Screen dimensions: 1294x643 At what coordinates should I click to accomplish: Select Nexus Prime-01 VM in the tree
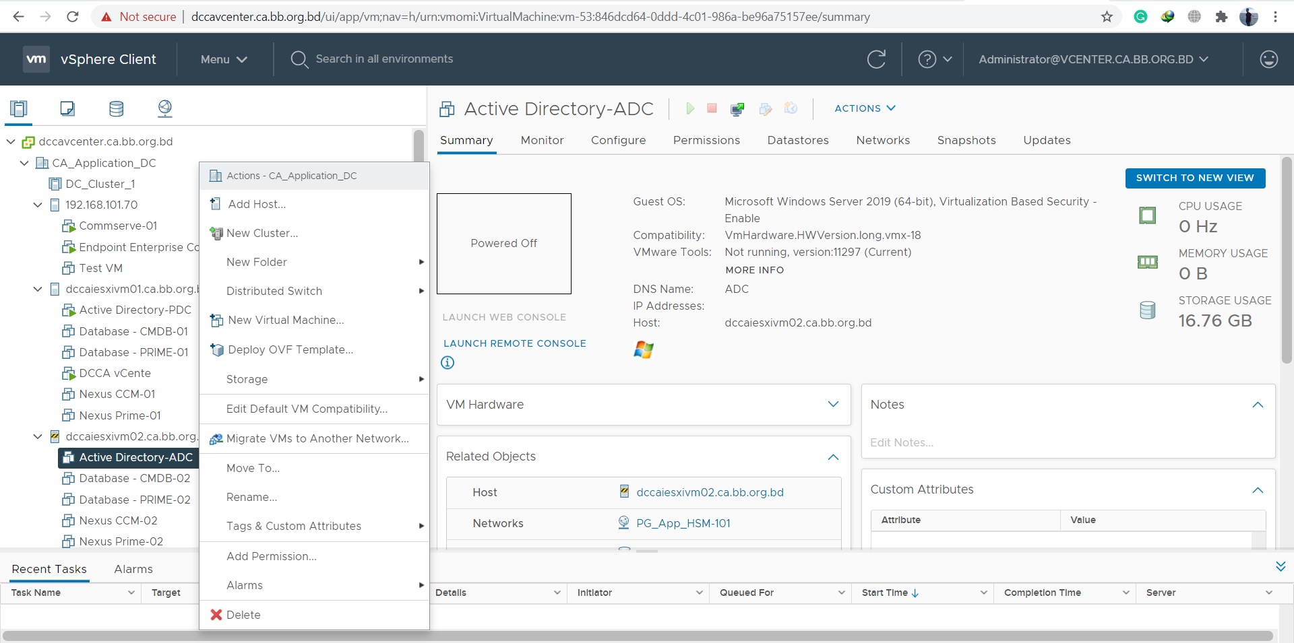[120, 415]
